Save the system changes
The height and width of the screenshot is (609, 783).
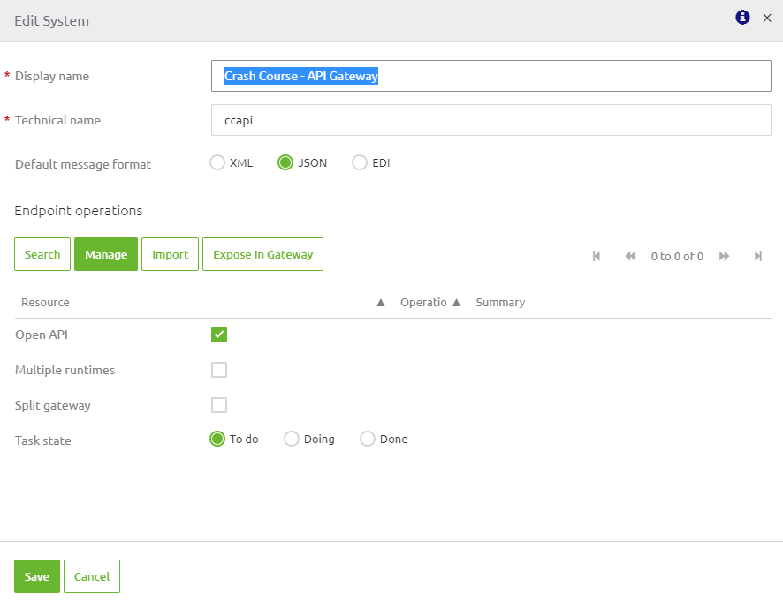36,576
